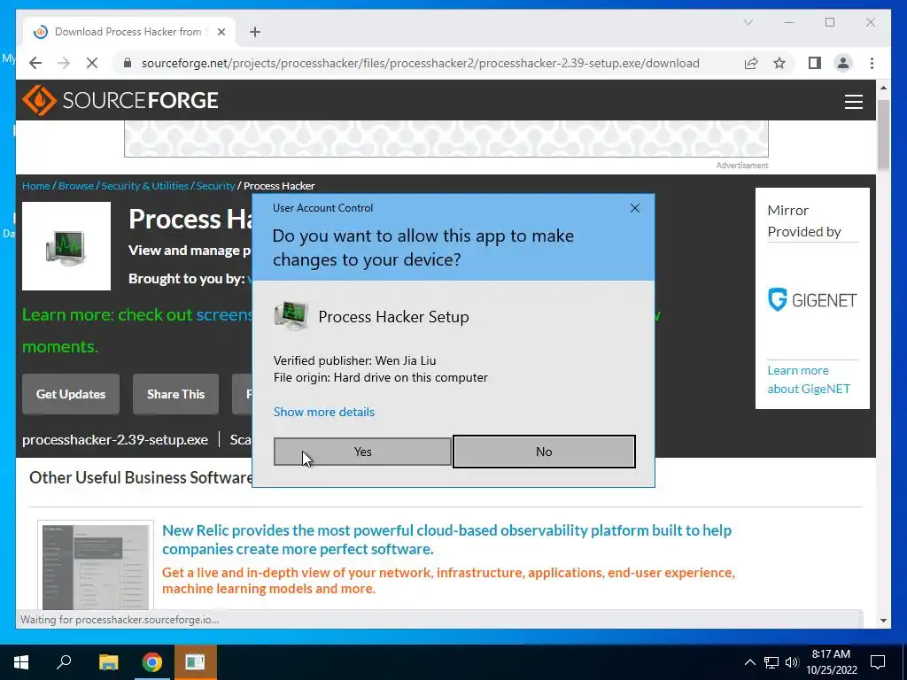This screenshot has height=680, width=907.
Task: Open the Windows Start menu
Action: point(21,662)
